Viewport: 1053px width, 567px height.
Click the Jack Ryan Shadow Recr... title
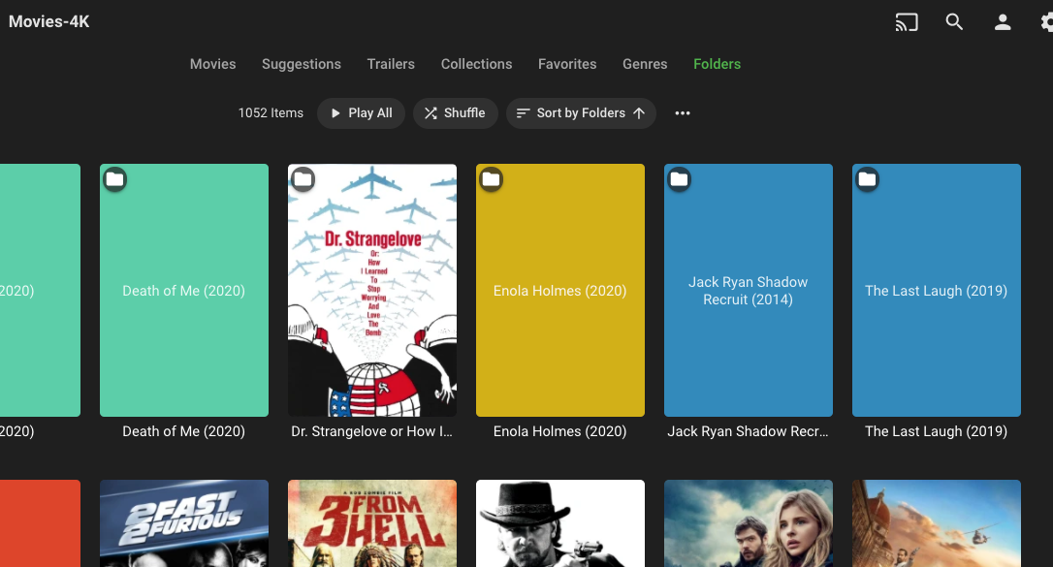pyautogui.click(x=749, y=431)
